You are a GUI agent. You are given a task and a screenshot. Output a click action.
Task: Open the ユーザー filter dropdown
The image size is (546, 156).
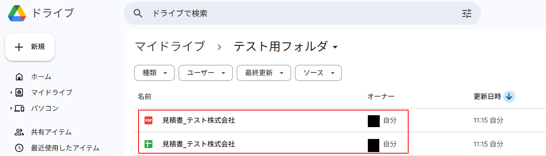pos(205,73)
